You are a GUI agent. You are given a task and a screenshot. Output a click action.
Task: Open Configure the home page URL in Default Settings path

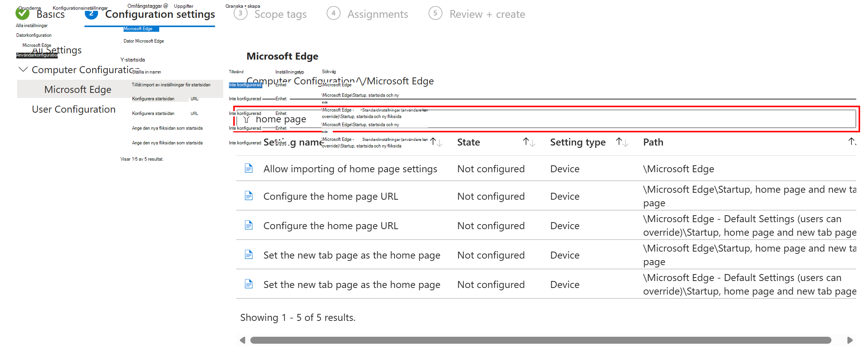330,226
